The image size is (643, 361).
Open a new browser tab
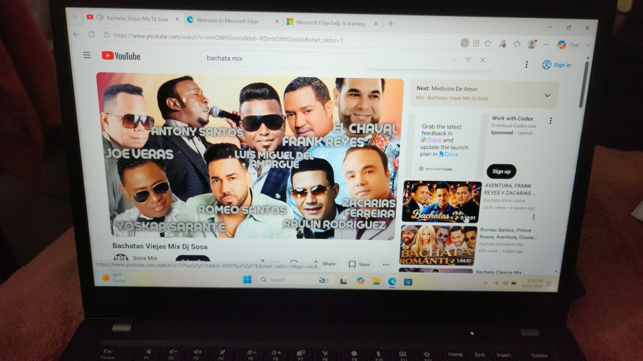click(x=391, y=24)
